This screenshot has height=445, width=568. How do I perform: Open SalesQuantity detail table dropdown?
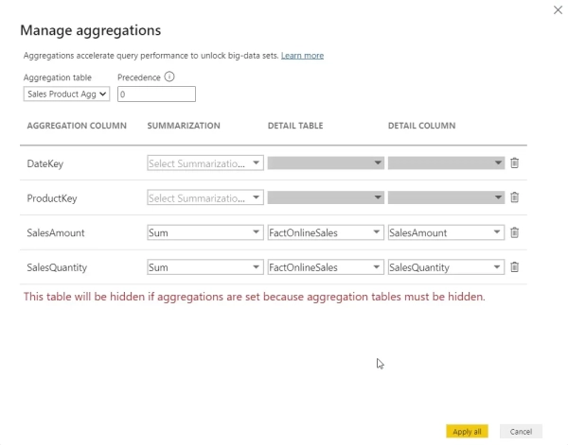325,267
